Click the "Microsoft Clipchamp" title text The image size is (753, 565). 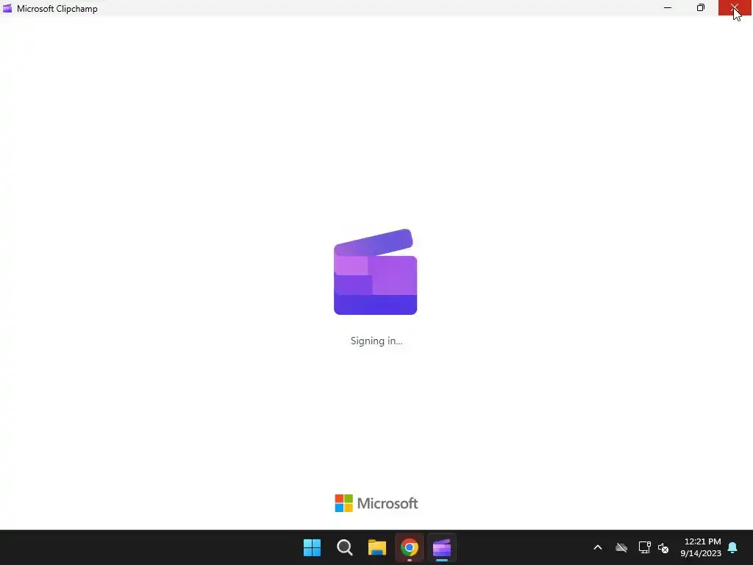(57, 9)
